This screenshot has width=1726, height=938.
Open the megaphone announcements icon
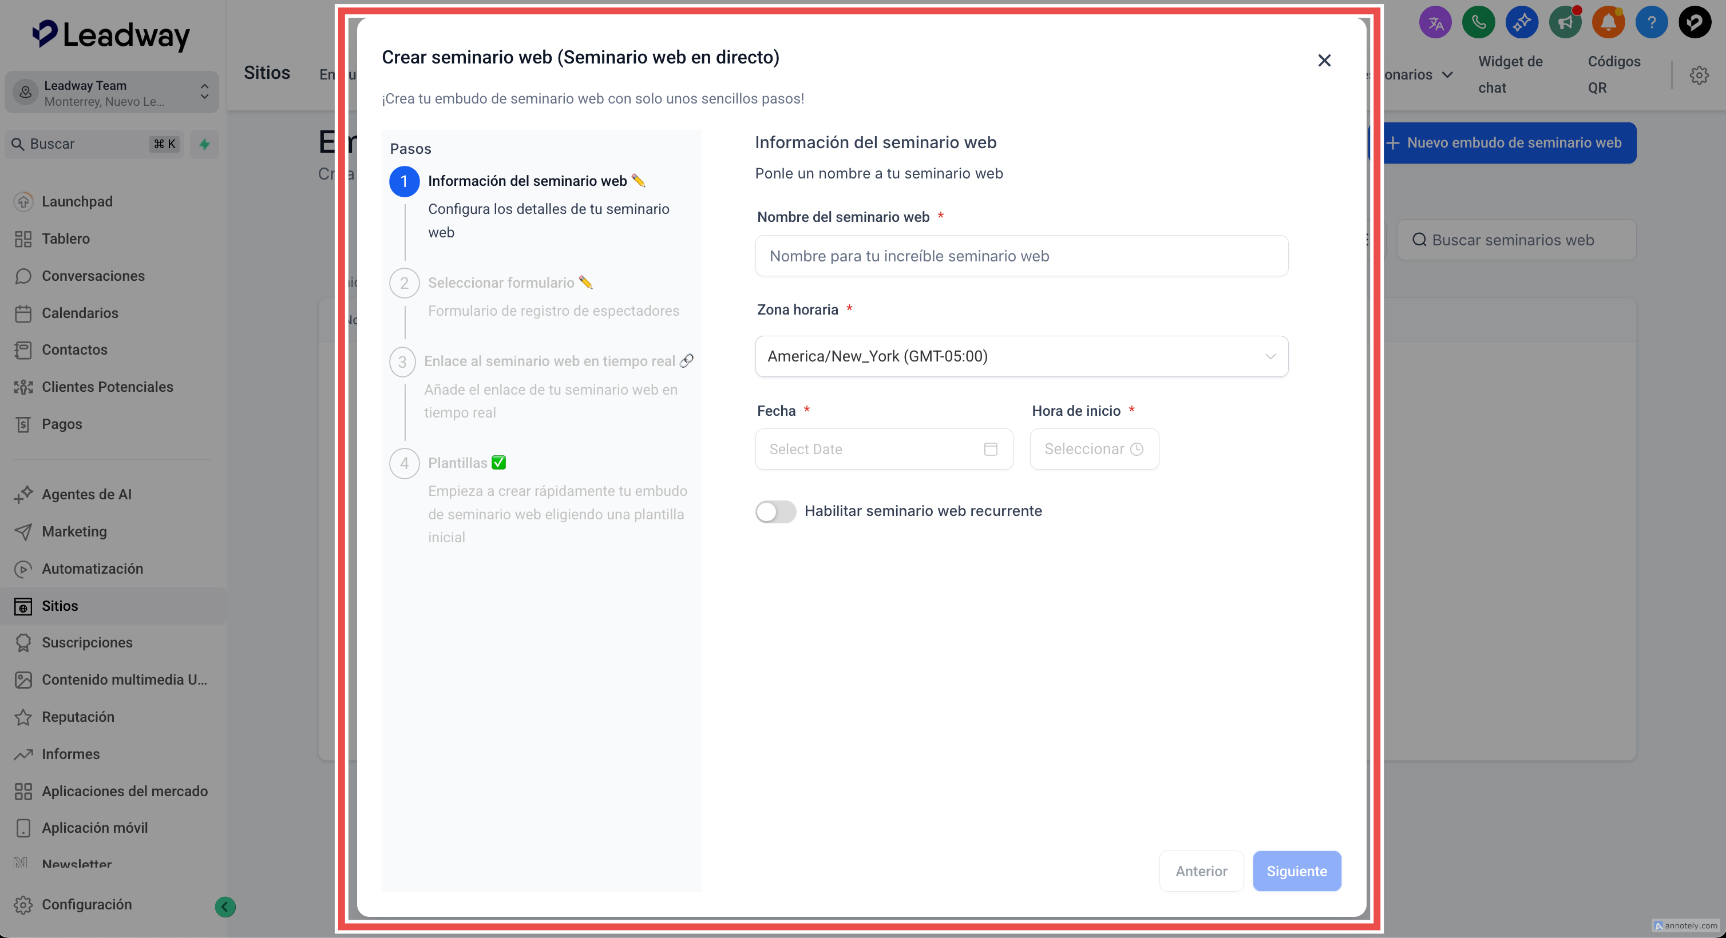click(x=1565, y=23)
